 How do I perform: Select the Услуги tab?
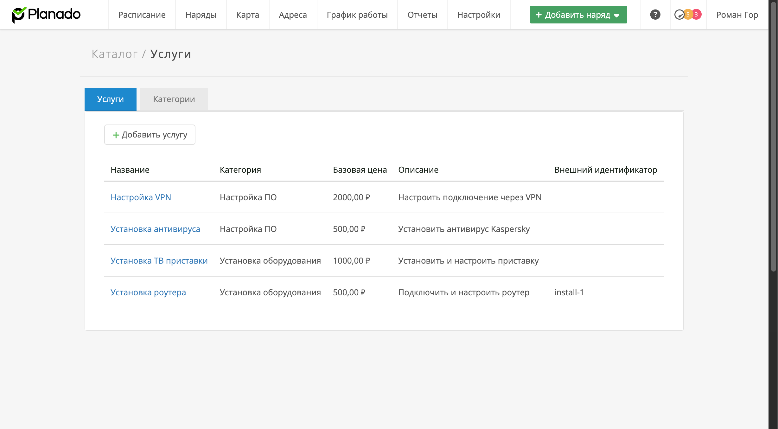(110, 99)
